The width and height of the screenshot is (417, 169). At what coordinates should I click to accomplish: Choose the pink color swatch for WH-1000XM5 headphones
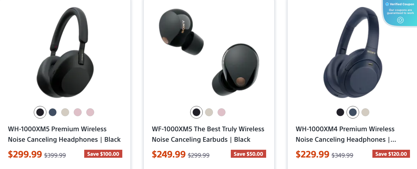tap(78, 112)
